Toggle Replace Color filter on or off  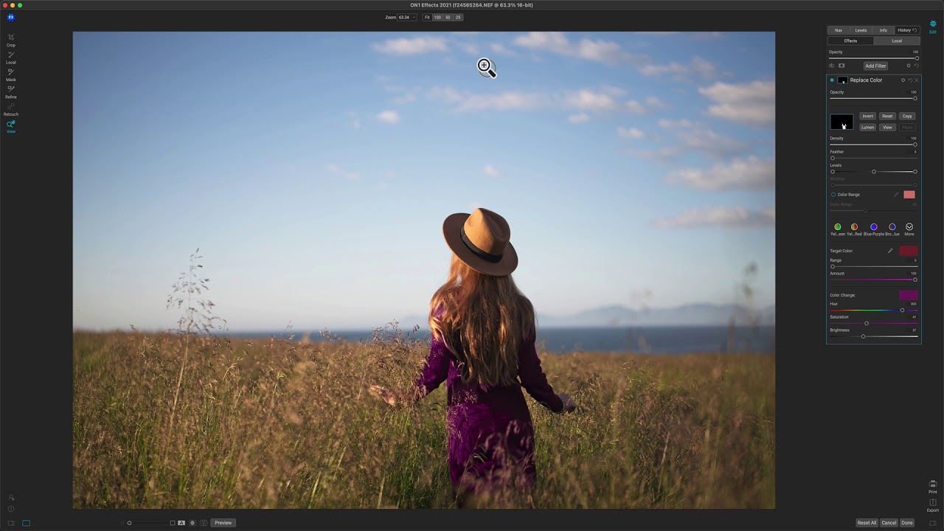(832, 80)
